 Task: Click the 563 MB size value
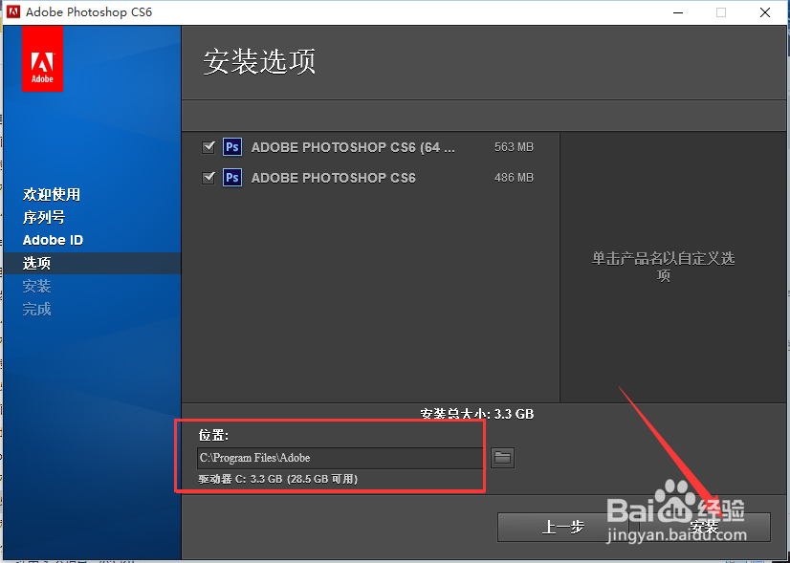click(514, 147)
